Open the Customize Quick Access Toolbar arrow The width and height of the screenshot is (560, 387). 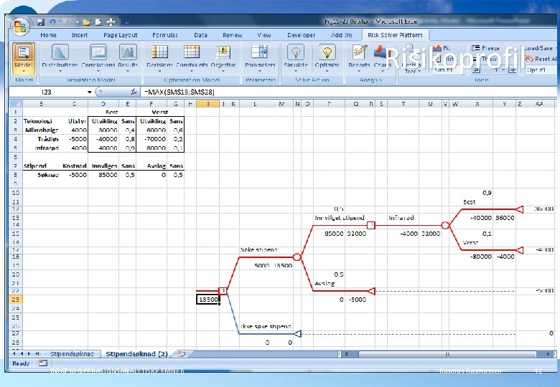(126, 22)
